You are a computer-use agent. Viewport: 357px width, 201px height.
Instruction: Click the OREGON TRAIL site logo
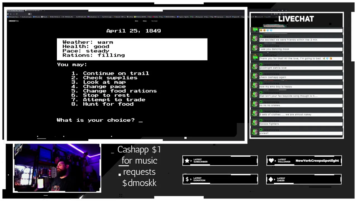(14, 21)
